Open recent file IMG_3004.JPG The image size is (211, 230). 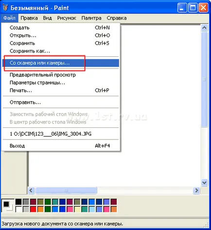point(61,134)
